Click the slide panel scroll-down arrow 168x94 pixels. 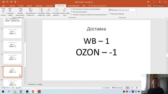pyautogui.click(x=25, y=85)
